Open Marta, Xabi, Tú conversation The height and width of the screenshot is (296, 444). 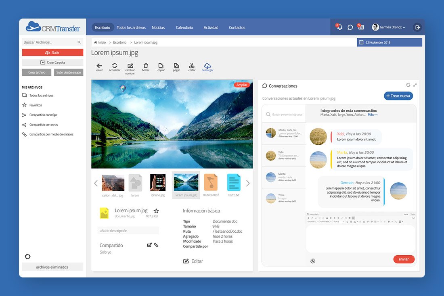pos(284,133)
